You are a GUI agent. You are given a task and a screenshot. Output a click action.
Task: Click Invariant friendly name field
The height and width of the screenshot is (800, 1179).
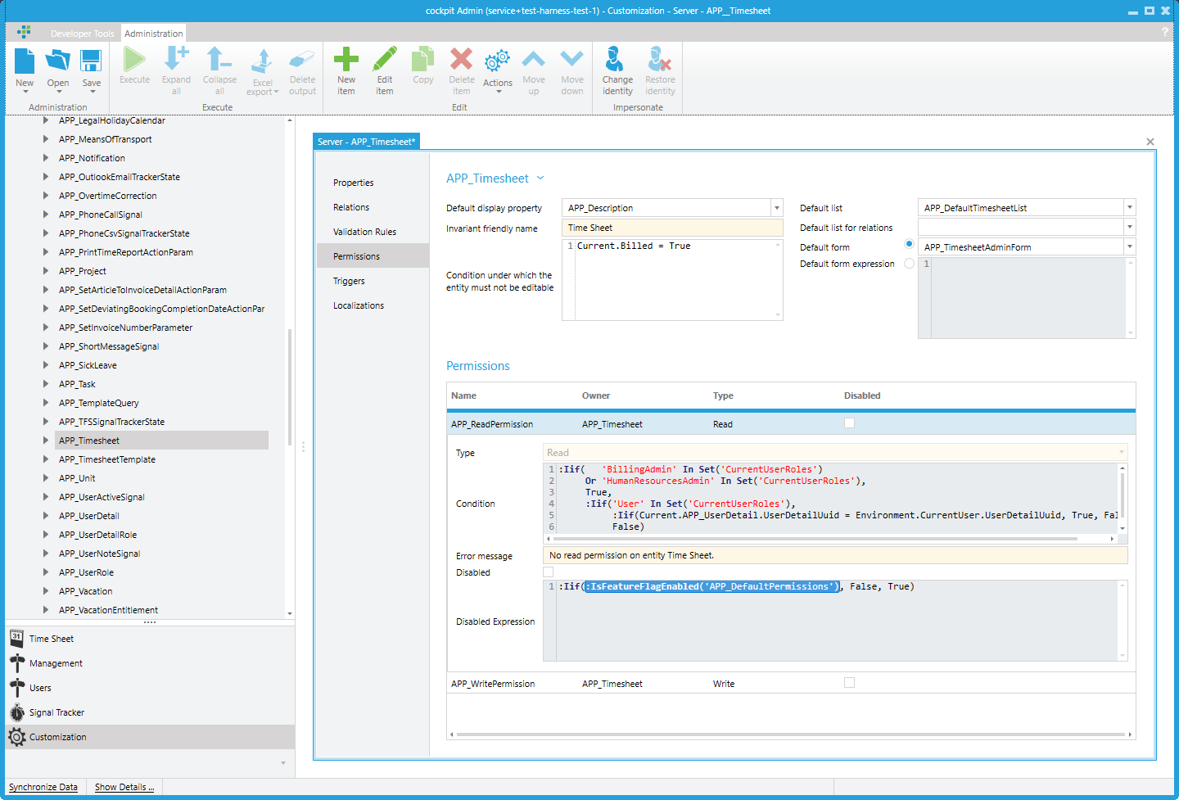pyautogui.click(x=672, y=228)
